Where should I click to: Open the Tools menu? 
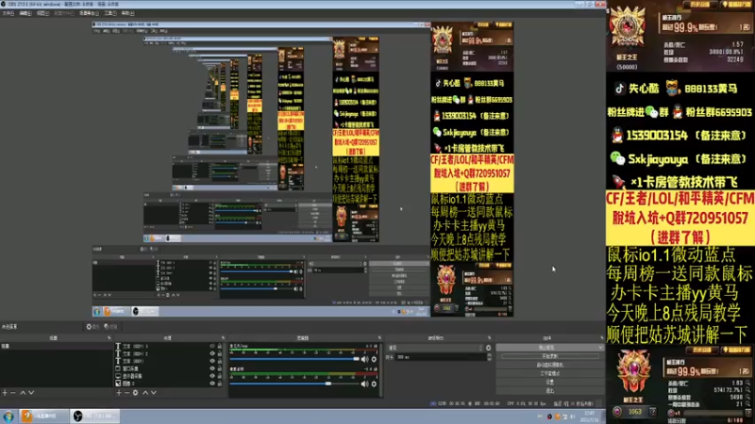[110, 13]
